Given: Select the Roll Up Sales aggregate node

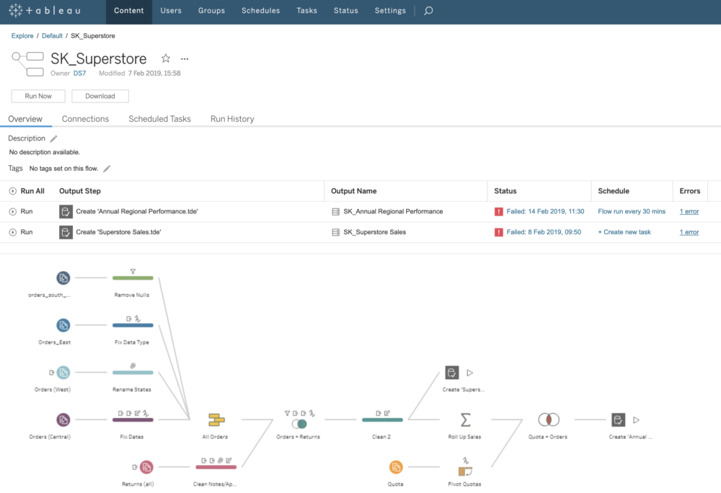Looking at the screenshot, I should tap(465, 420).
